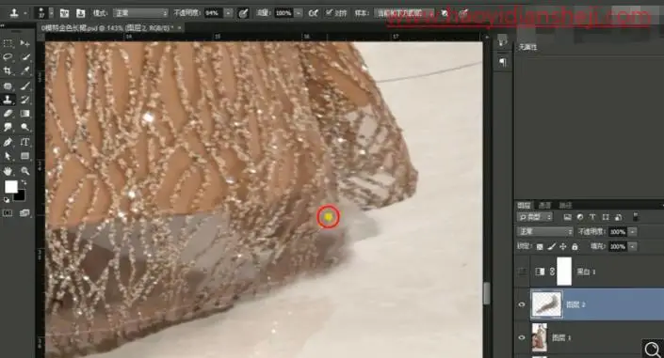Click the foreground color swatch
Viewport: 664px width, 358px height.
tap(11, 186)
